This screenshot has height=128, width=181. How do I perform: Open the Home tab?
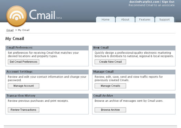tap(105, 19)
